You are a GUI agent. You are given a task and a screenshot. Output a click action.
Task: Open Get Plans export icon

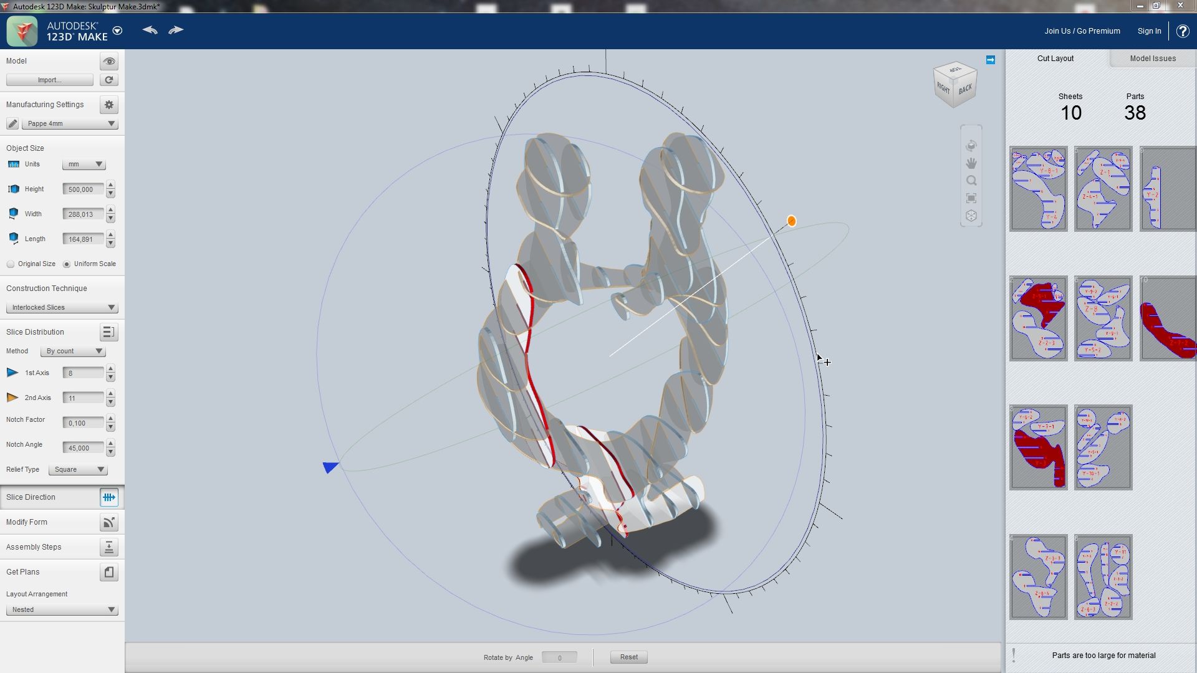108,571
